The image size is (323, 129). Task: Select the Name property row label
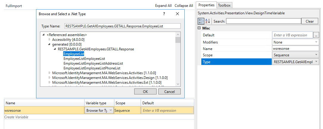(x=237, y=49)
